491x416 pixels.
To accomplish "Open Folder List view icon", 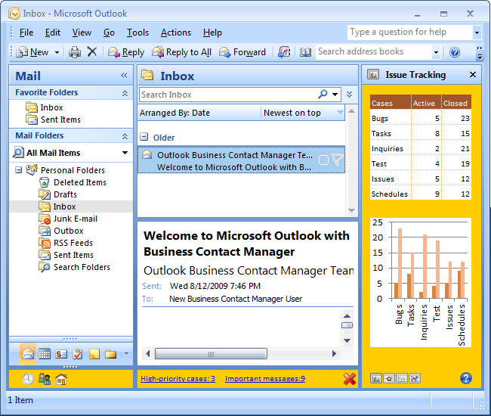I will coord(110,354).
